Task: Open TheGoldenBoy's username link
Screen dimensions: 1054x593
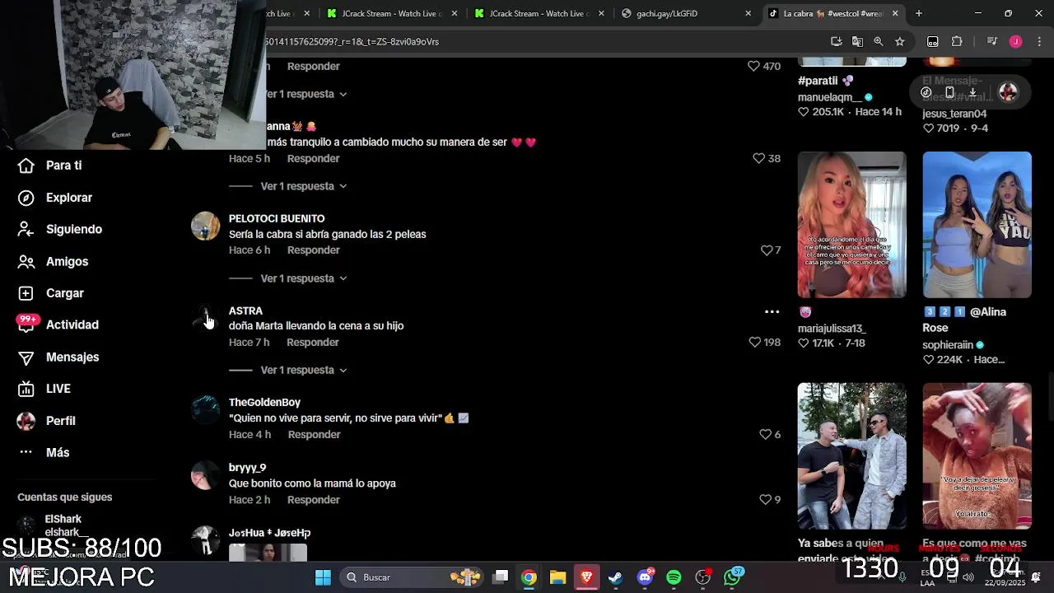Action: pyautogui.click(x=264, y=402)
